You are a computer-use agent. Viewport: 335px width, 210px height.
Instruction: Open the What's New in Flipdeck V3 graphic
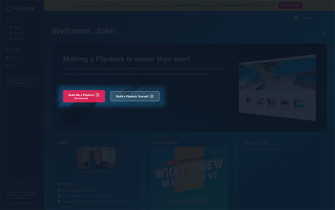click(189, 170)
